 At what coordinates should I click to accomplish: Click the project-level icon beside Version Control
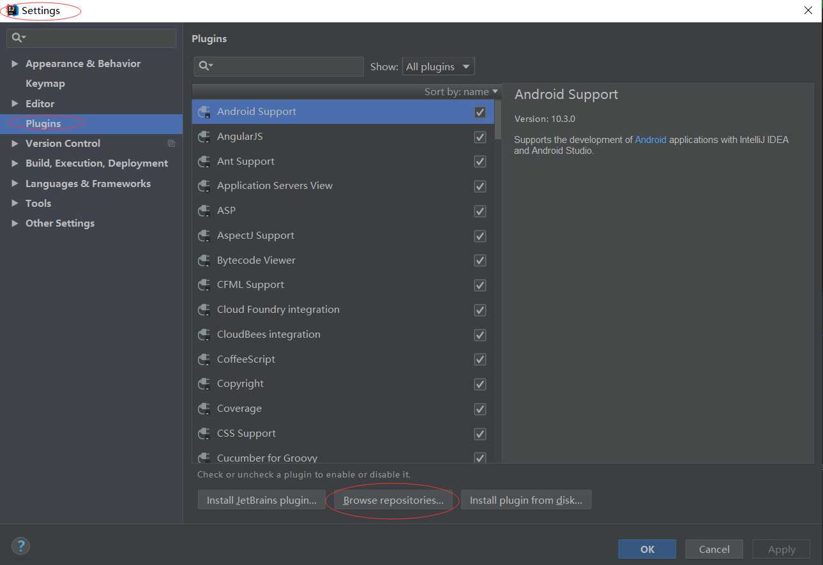pos(171,144)
